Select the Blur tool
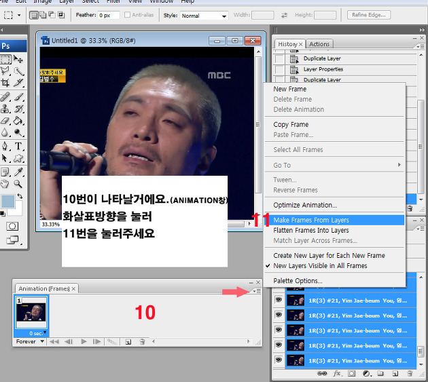 [x=5, y=132]
